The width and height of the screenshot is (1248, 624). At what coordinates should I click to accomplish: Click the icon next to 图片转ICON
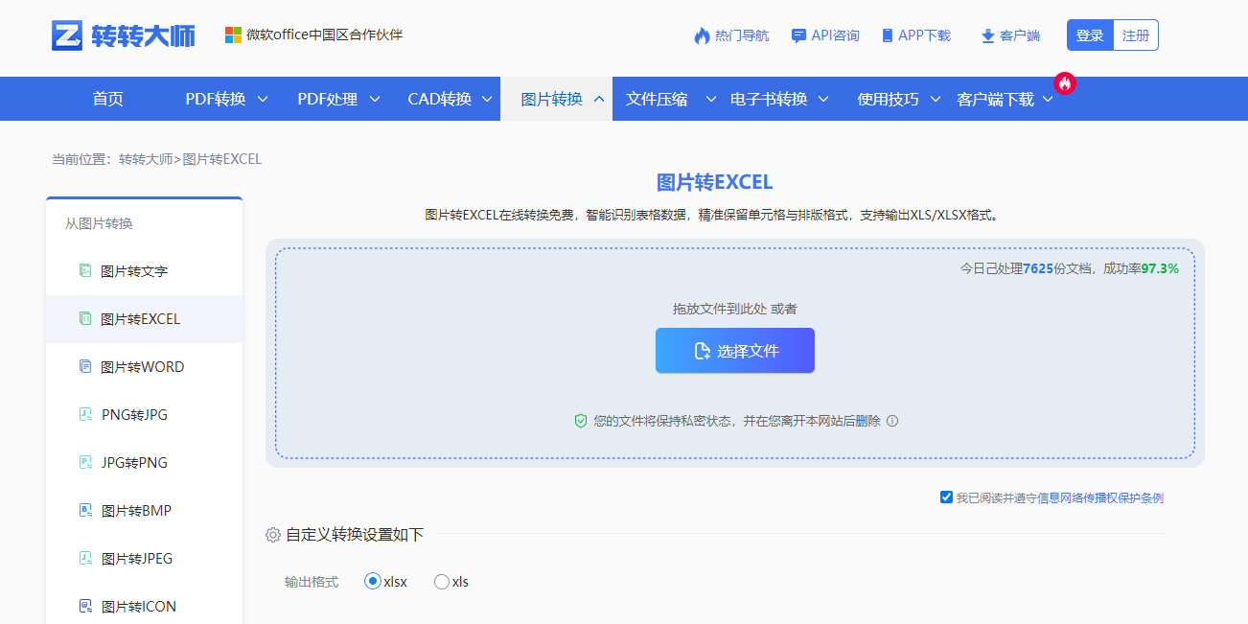[x=85, y=607]
